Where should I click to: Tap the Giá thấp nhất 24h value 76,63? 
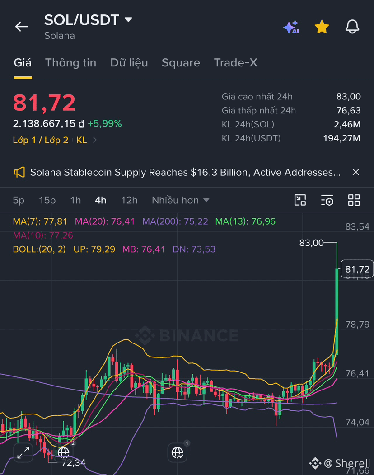(x=349, y=111)
